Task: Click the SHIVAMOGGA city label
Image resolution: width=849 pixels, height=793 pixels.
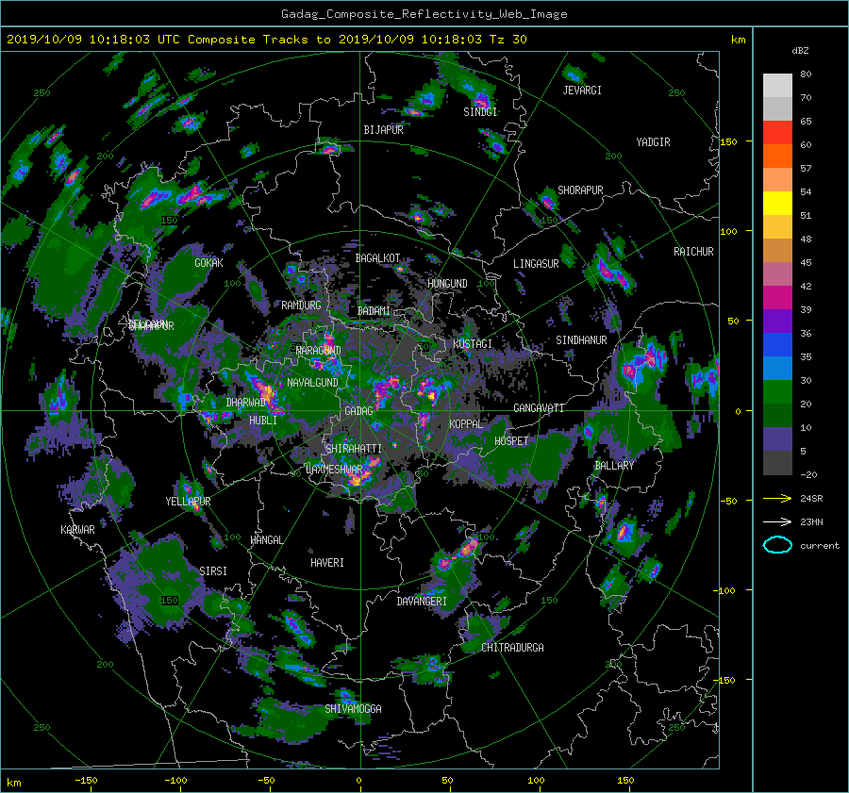Action: pyautogui.click(x=353, y=709)
